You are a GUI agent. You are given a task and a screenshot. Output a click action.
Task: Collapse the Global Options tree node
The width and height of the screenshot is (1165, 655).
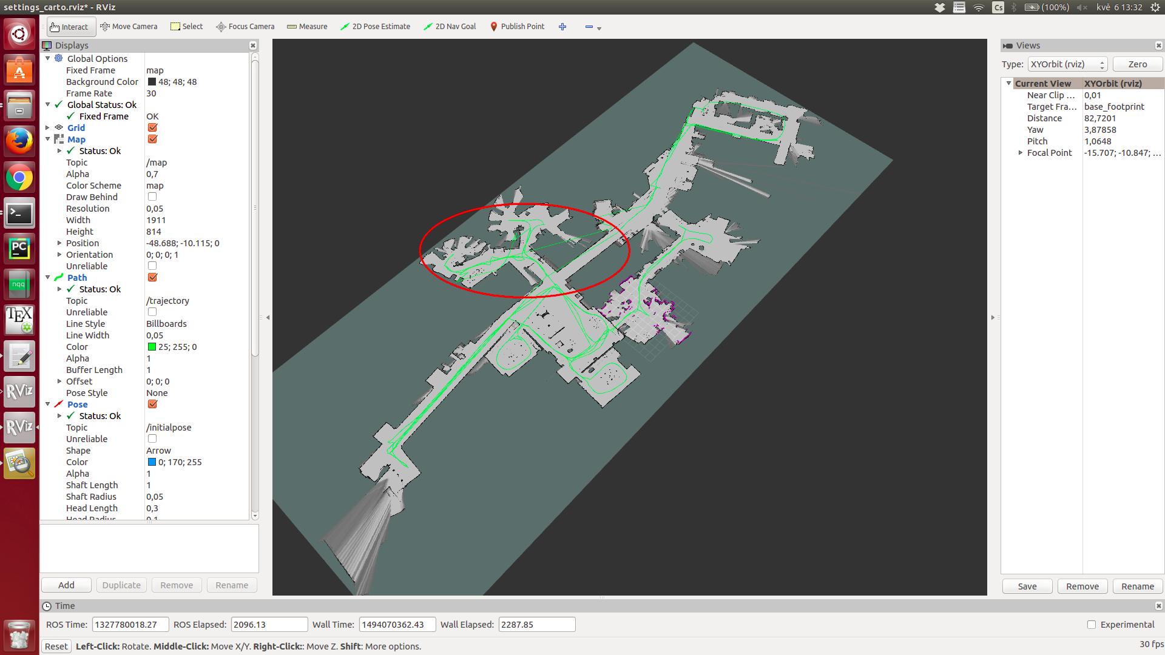pyautogui.click(x=48, y=59)
